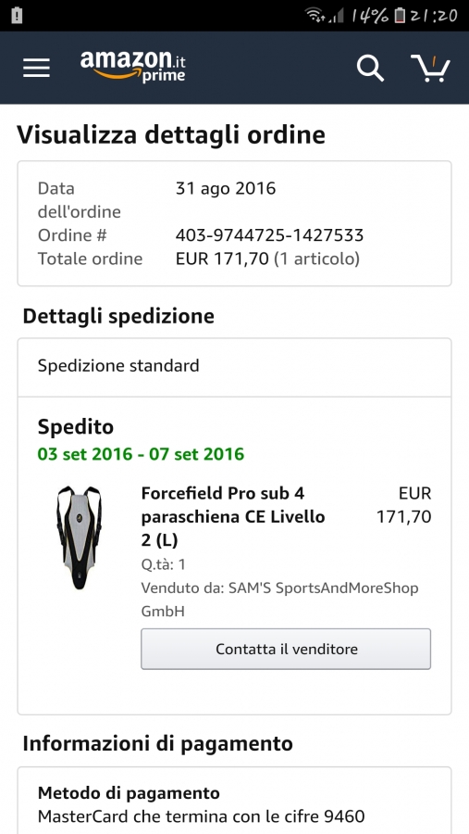Open the Forcefield Pro sub 4 product title
This screenshot has width=469, height=834.
233,516
